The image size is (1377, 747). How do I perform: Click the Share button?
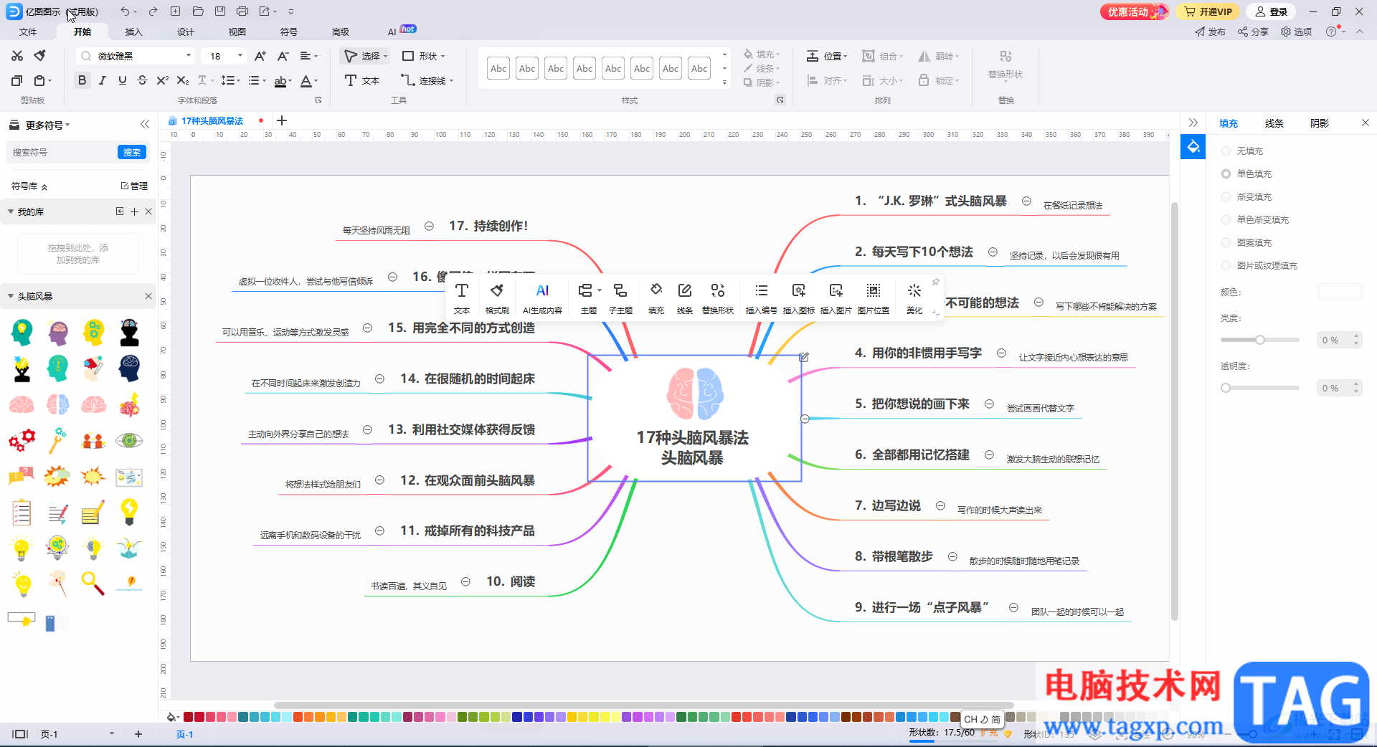[1253, 32]
